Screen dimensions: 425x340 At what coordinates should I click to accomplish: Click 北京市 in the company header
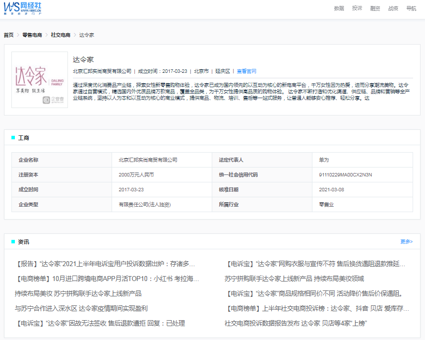(x=201, y=71)
